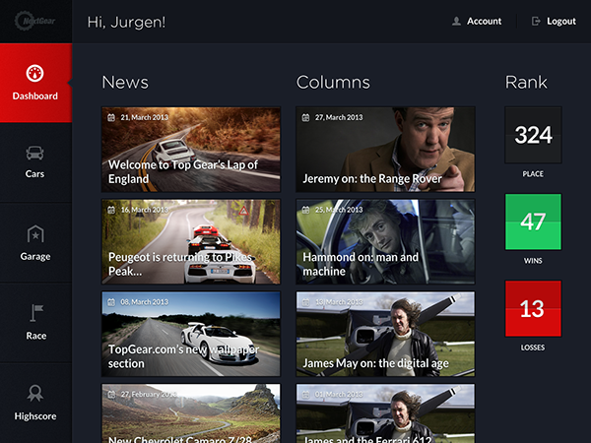Open the Garage menu label

click(x=35, y=257)
